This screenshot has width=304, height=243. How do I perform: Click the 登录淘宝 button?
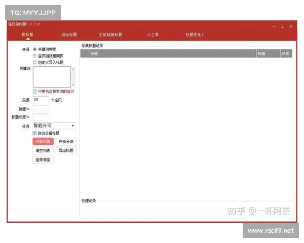point(43,160)
